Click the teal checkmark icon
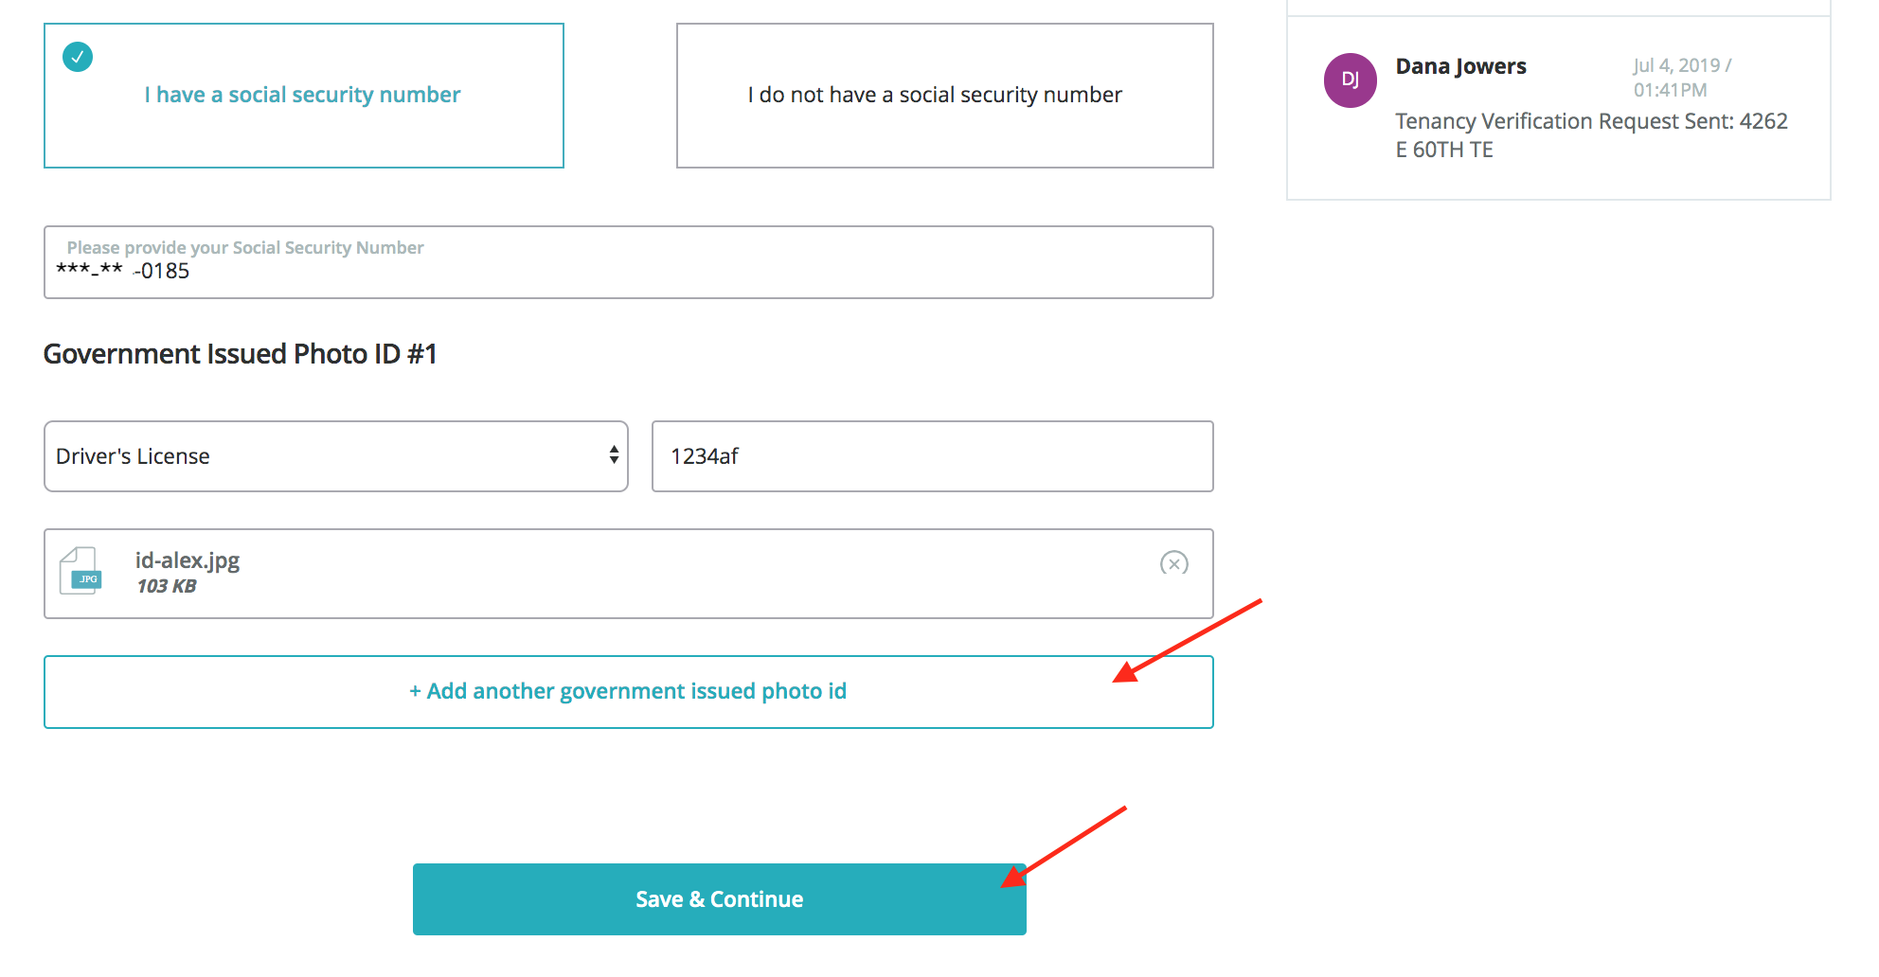 tap(78, 57)
